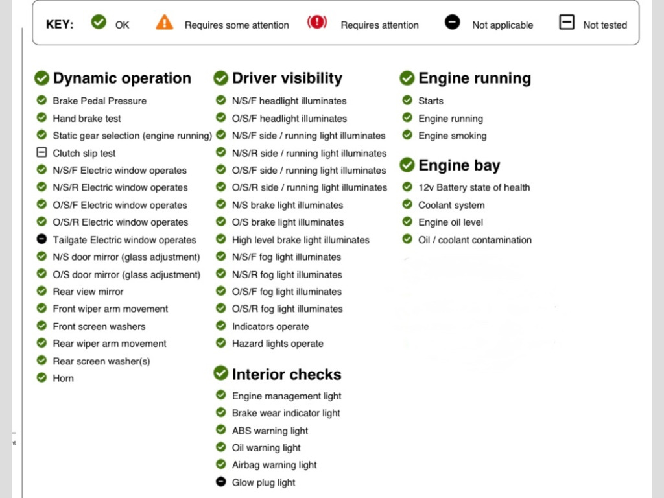Image resolution: width=664 pixels, height=498 pixels.
Task: Click not-applicable icon beside Tailgate Electric window
Action: [41, 239]
